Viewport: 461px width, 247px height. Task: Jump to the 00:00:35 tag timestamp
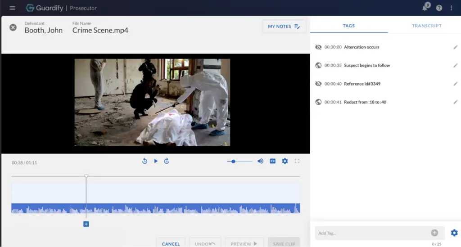[x=333, y=65]
